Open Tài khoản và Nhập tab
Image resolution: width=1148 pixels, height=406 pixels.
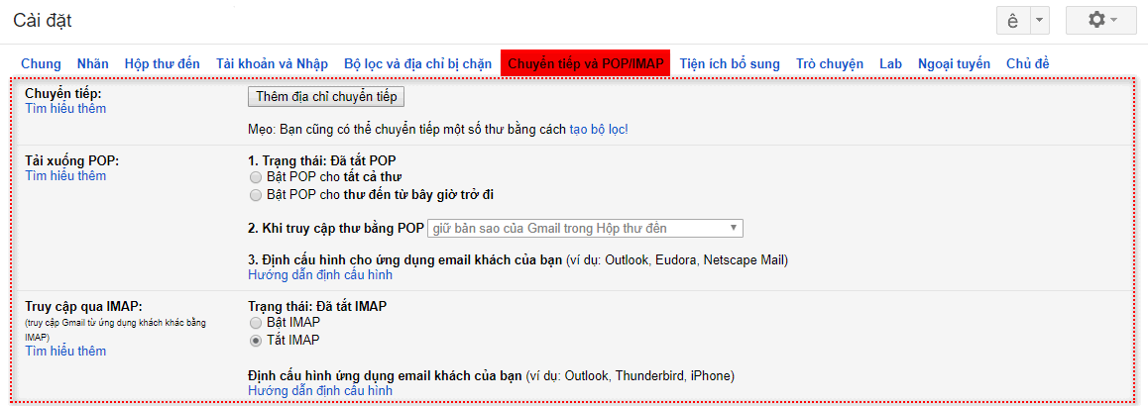[x=273, y=63]
